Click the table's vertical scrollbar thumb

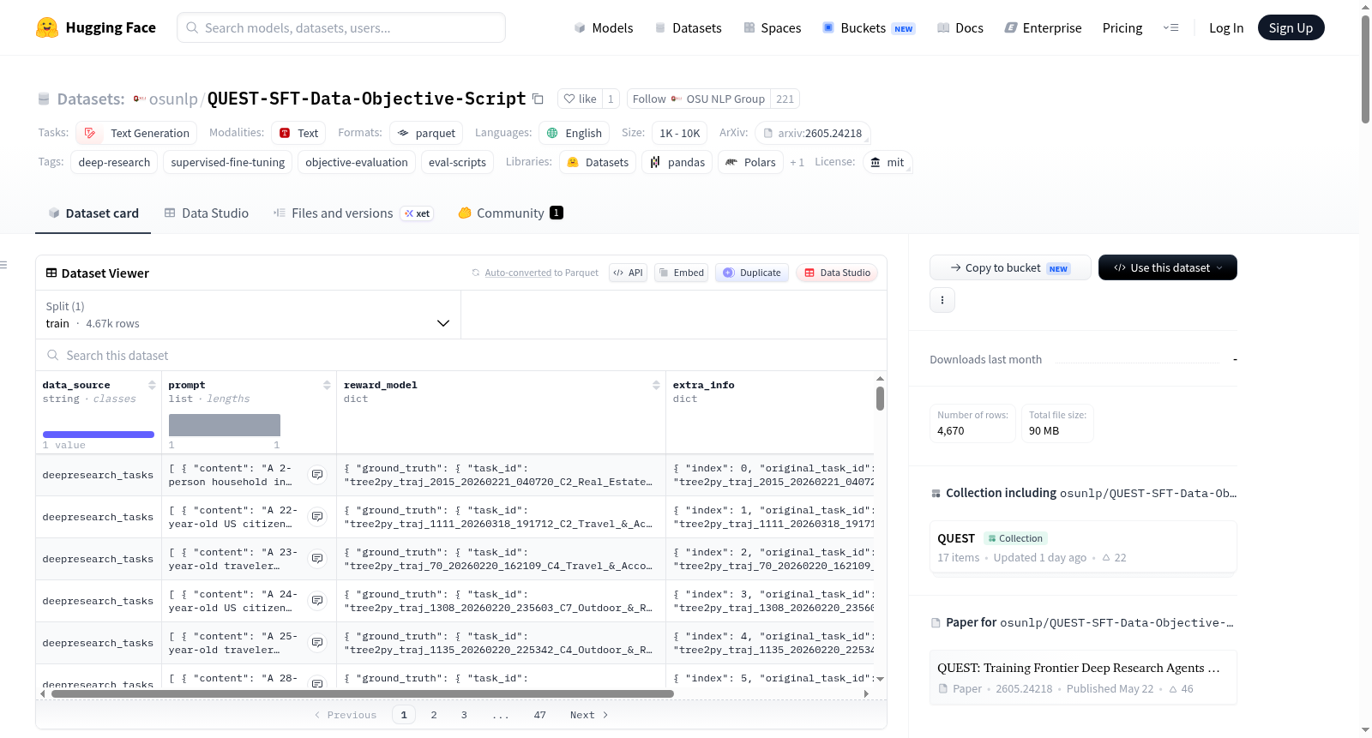click(880, 399)
